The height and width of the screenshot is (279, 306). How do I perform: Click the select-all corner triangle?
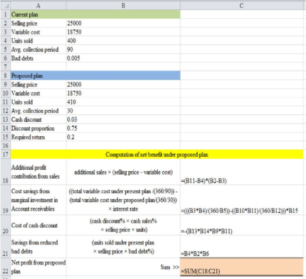(5, 5)
